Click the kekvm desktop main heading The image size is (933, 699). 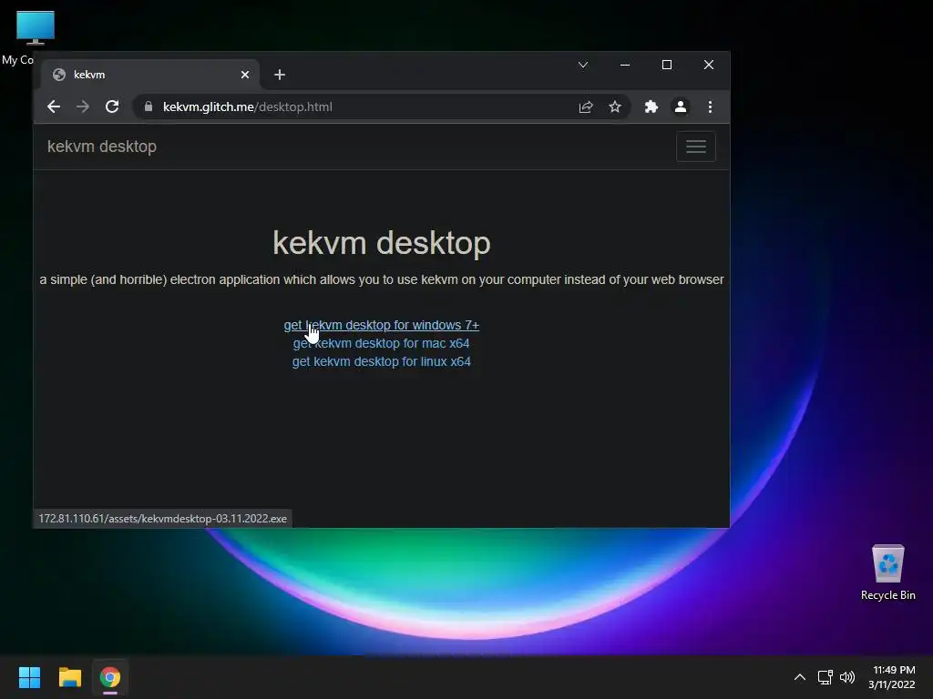(382, 243)
